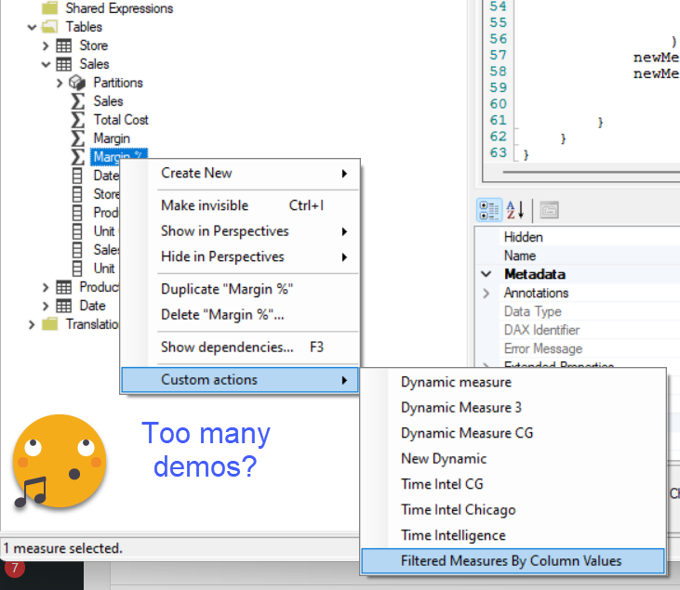Click the Total Cost measure sigma icon

pos(78,120)
